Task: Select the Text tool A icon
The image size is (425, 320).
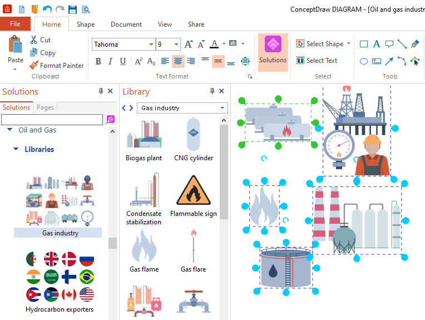Action: [377, 44]
